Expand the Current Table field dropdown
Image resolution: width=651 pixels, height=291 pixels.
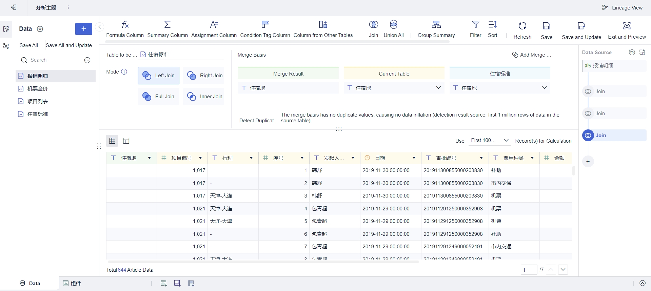[438, 88]
